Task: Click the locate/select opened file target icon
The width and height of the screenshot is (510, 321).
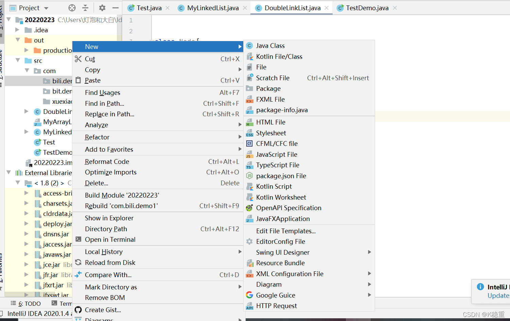Action: (72, 8)
